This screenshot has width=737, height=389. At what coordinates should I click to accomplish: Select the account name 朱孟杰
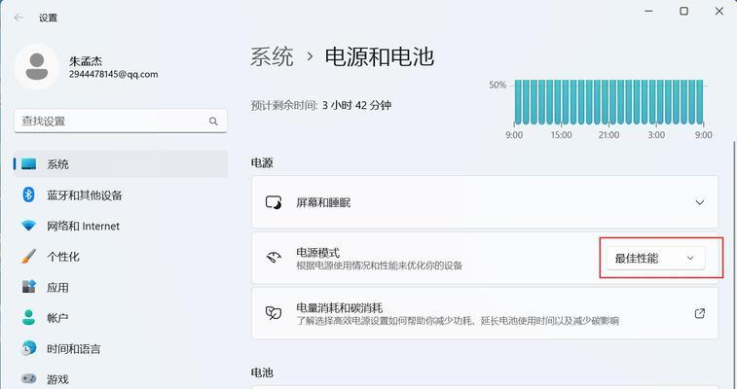(x=86, y=61)
